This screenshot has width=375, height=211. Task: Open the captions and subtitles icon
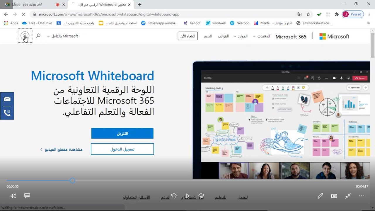coord(27,196)
